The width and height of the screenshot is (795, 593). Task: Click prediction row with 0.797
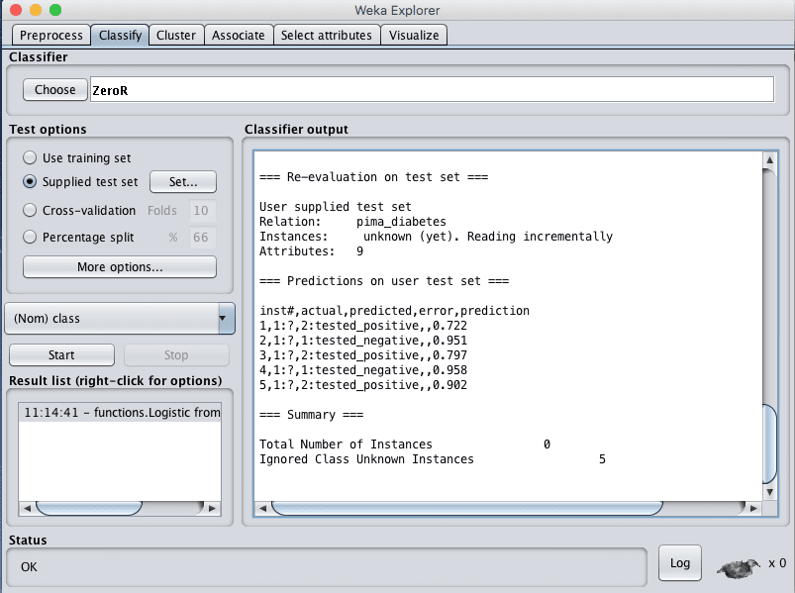363,355
